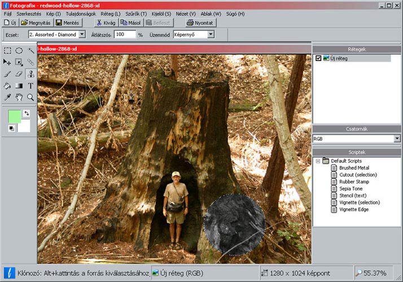The width and height of the screenshot is (403, 282).
Task: Reset colors to default black and white
Action: [x=11, y=129]
